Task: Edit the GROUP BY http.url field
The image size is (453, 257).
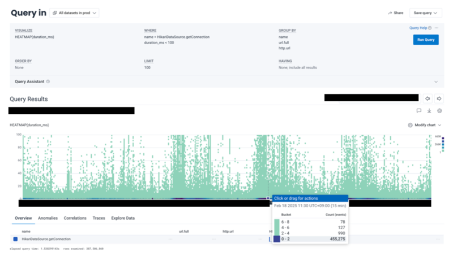Action: tap(284, 48)
